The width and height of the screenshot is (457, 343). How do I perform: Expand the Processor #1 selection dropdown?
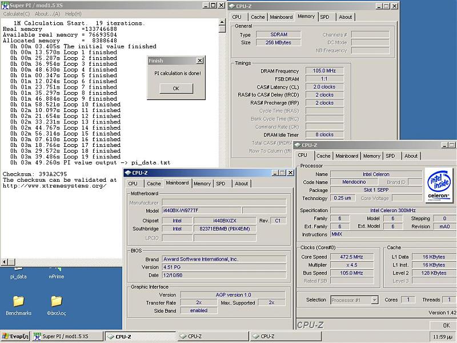tap(375, 300)
